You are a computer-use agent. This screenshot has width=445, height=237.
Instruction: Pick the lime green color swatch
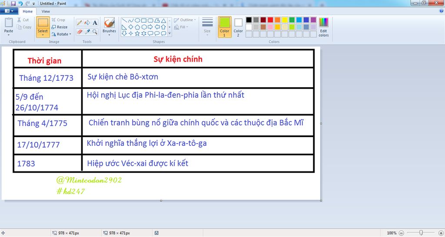[292, 27]
